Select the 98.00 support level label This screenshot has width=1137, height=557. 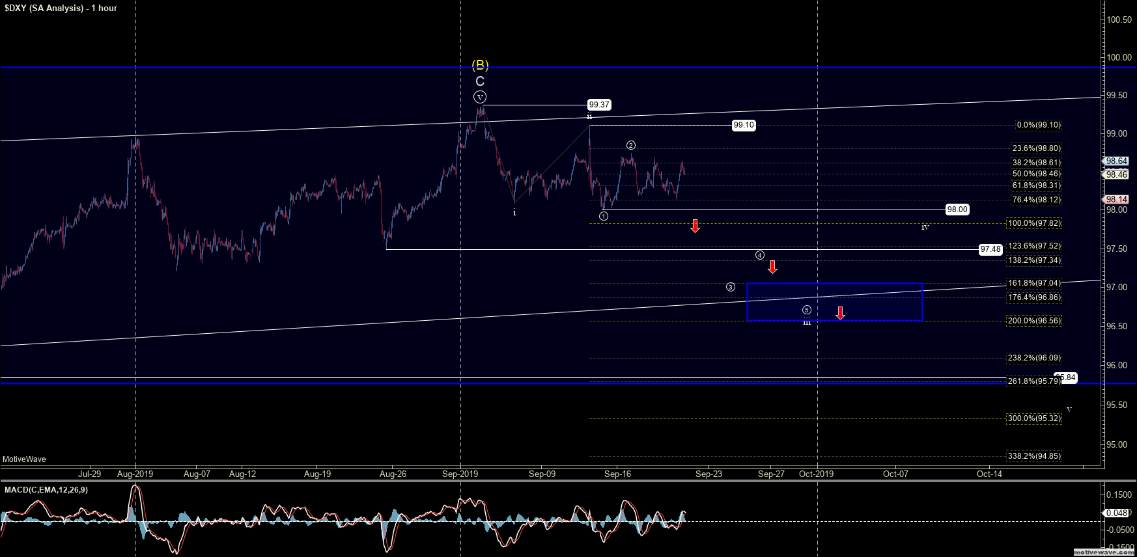[957, 210]
